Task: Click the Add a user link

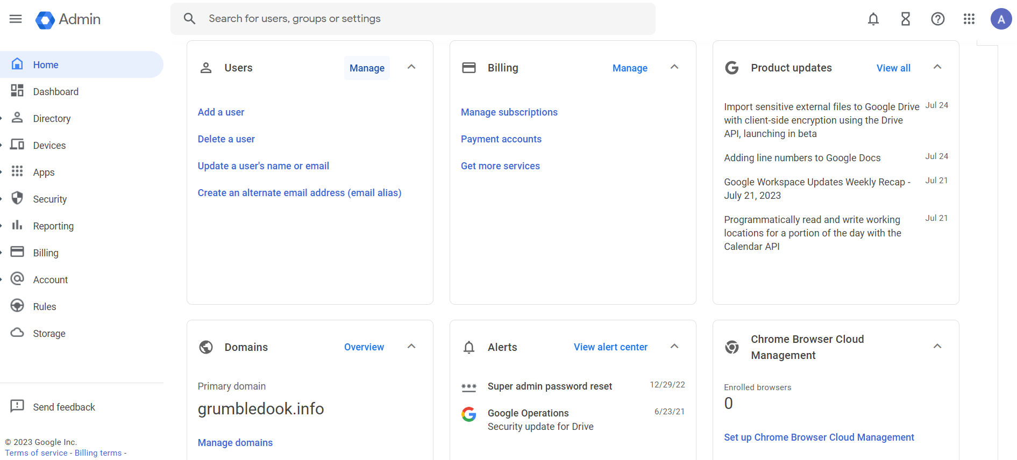Action: pos(221,112)
